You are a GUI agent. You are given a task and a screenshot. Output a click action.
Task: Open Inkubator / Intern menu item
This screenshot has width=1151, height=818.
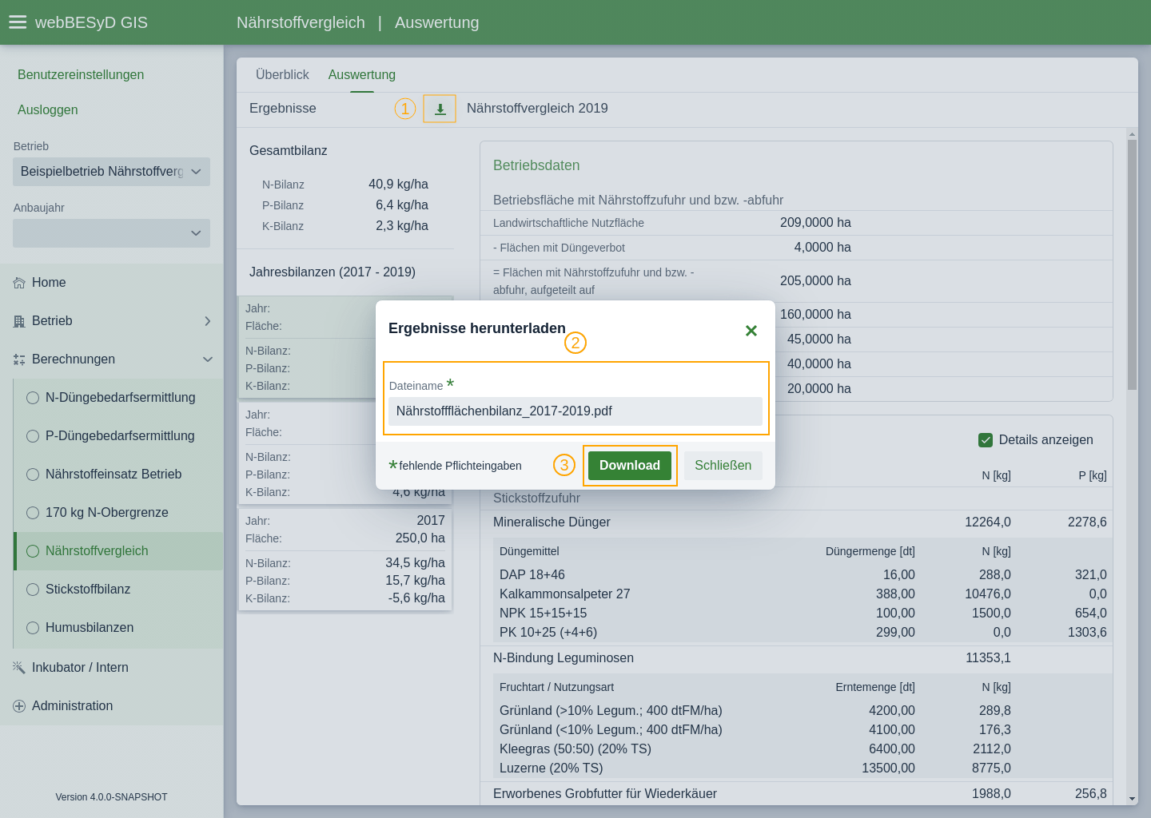coord(111,667)
